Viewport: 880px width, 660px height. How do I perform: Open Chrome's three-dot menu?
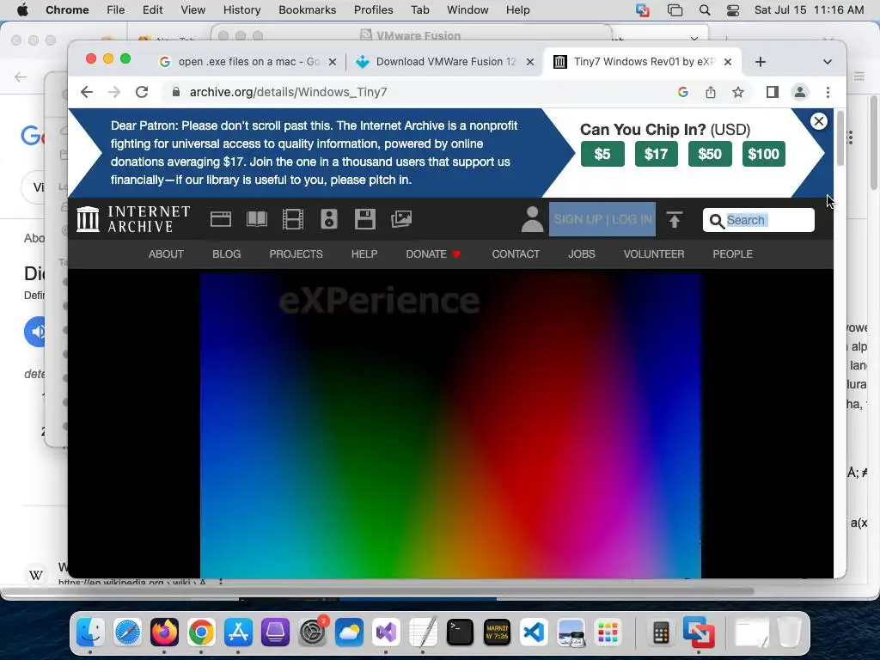[x=828, y=92]
